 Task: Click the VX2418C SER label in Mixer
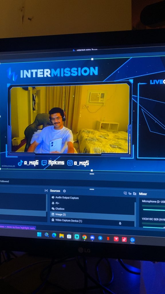[154, 219]
